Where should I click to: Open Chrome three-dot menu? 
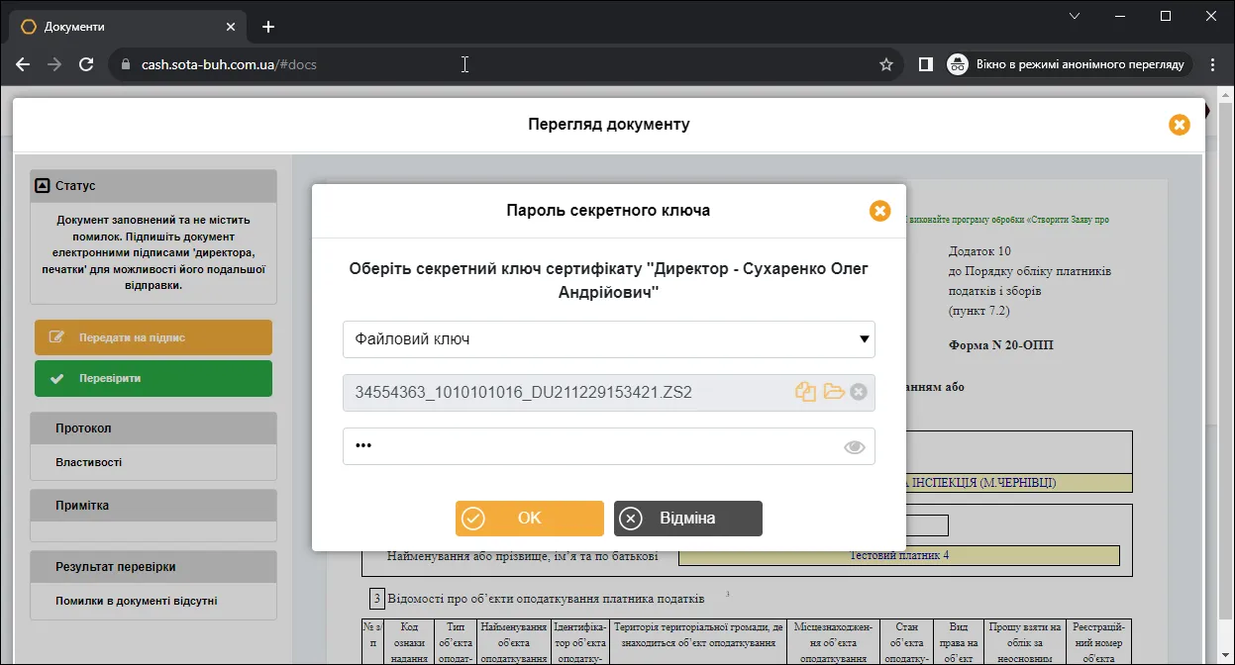click(x=1212, y=64)
